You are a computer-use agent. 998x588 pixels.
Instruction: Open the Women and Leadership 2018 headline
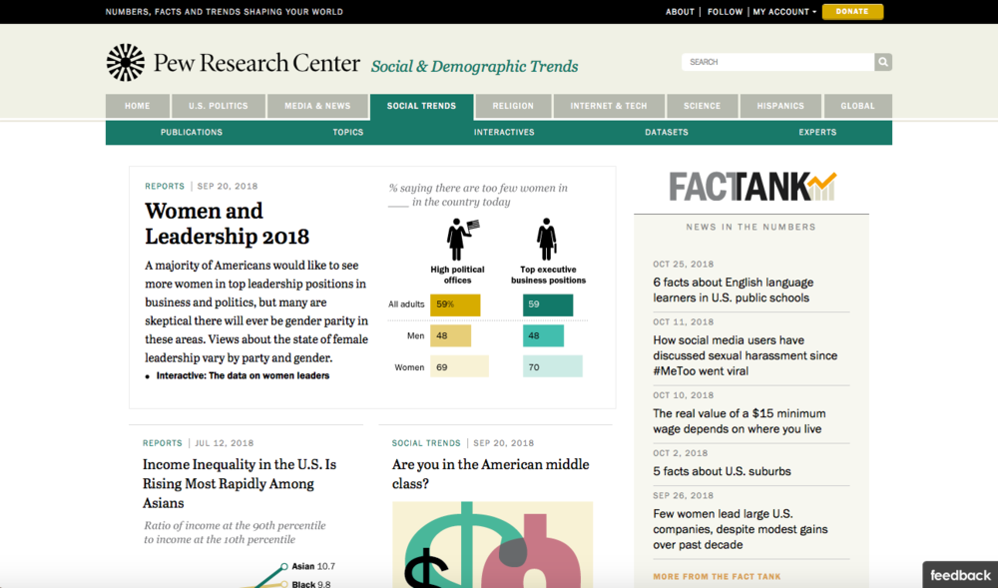228,224
